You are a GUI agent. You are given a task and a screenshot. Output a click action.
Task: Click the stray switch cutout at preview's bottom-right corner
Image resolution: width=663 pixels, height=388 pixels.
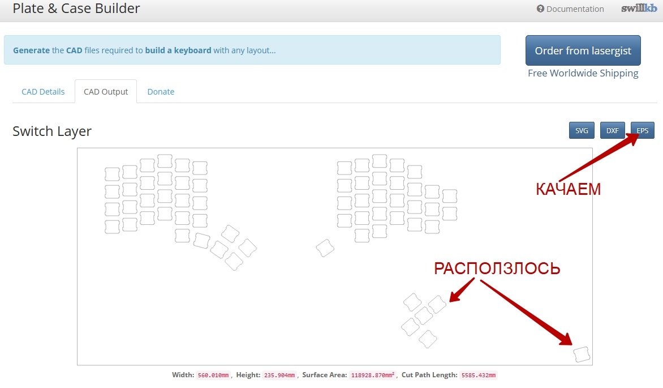(x=582, y=354)
